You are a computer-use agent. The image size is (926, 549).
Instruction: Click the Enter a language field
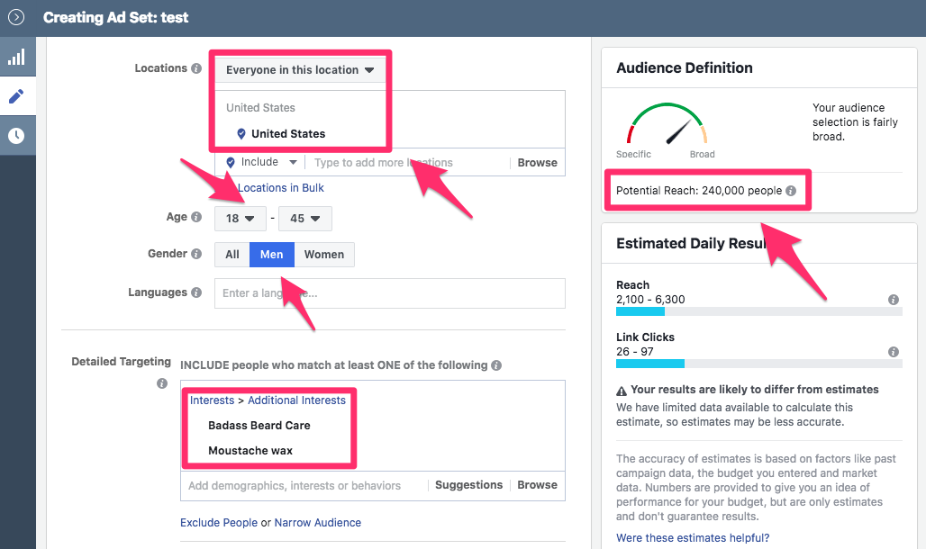390,293
